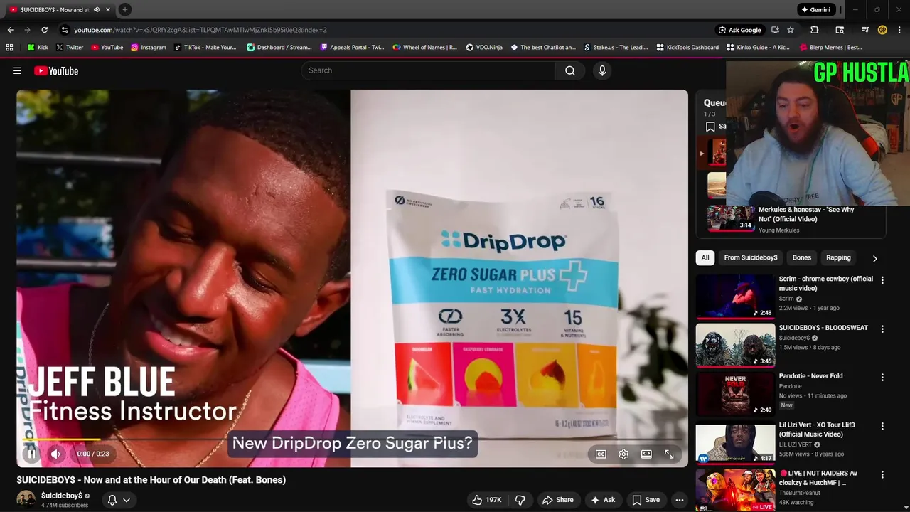Open the Twitter bookmark
This screenshot has width=910, height=512.
pyautogui.click(x=69, y=47)
